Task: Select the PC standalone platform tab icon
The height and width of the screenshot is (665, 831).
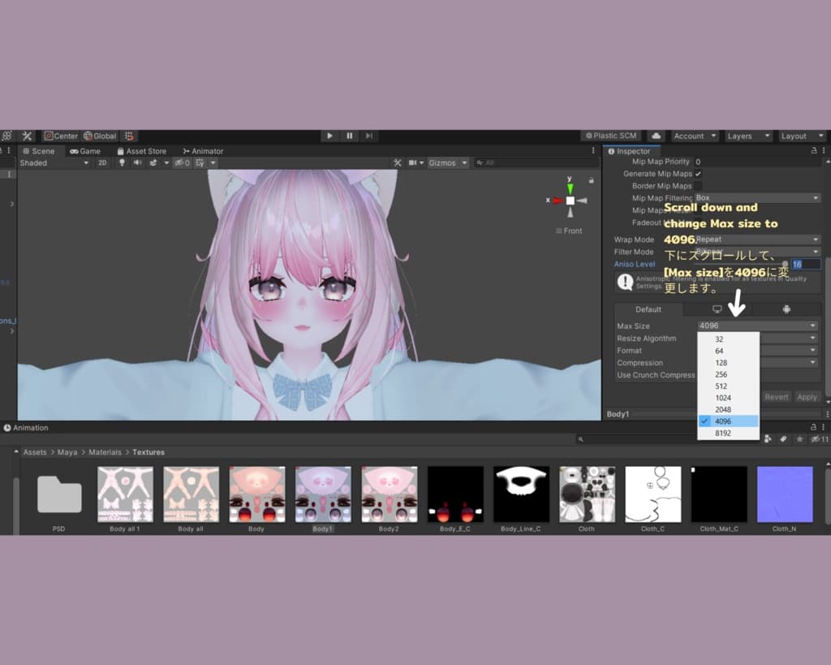Action: 717,309
